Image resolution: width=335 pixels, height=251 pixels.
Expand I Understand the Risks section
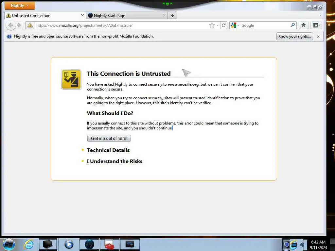point(115,161)
